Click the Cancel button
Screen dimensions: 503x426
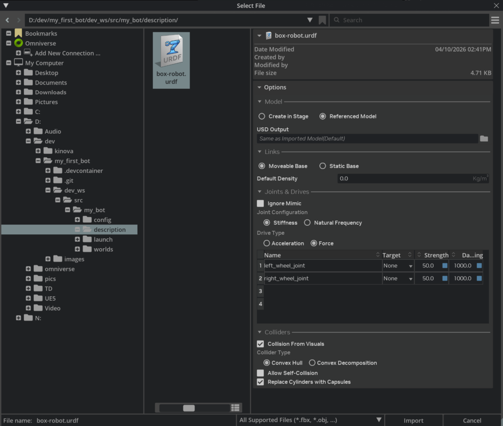(472, 420)
